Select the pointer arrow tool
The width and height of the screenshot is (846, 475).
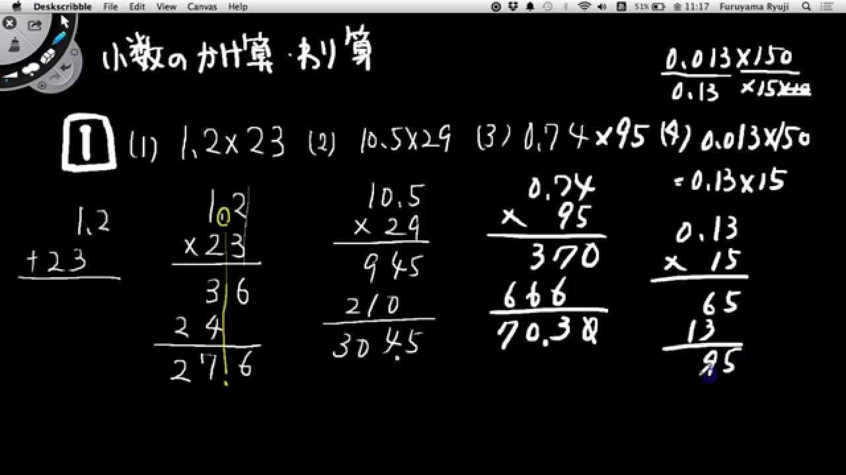point(65,22)
